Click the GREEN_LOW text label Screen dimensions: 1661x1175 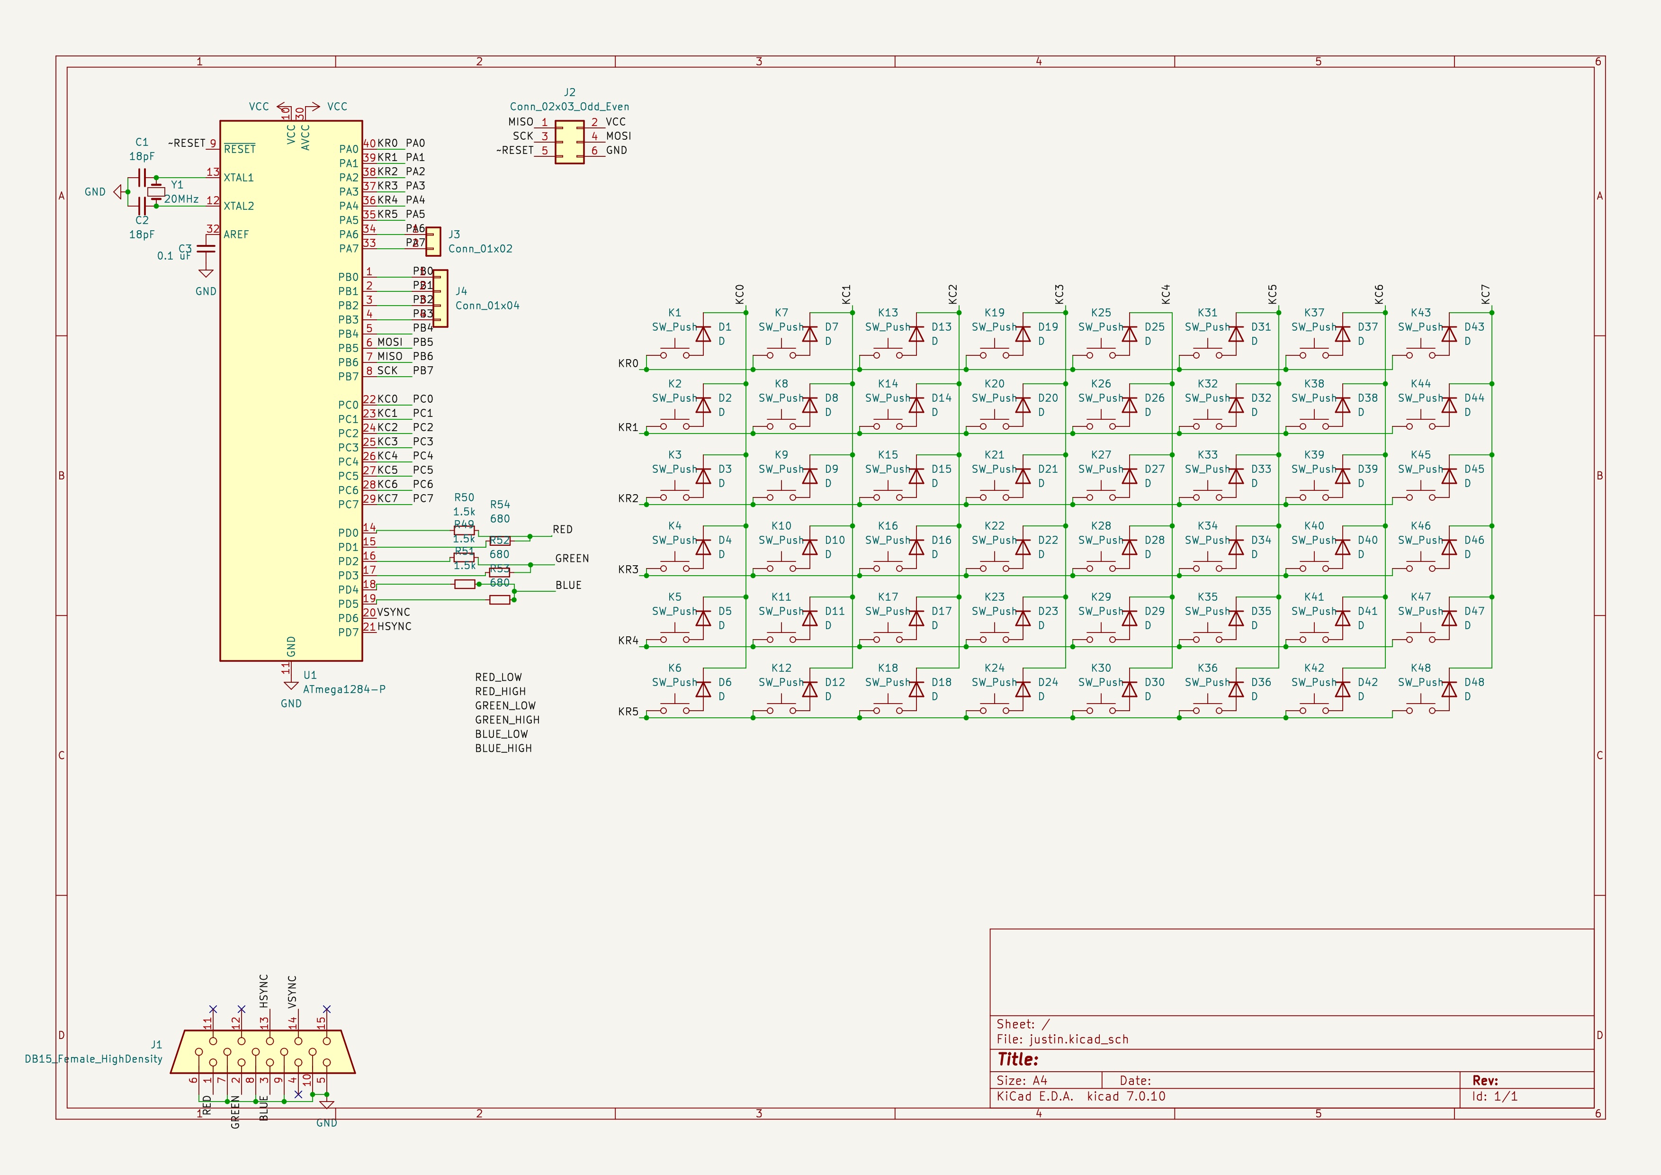tap(505, 705)
